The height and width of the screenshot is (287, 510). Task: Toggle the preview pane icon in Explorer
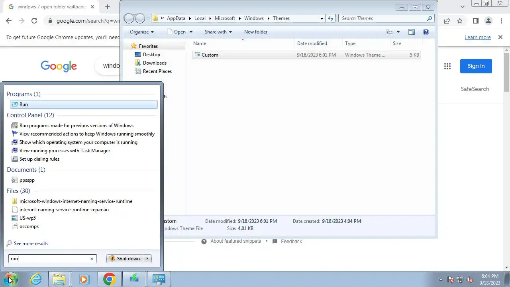tap(412, 32)
